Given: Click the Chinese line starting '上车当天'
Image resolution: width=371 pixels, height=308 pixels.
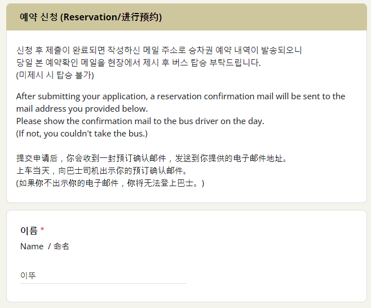Looking at the screenshot, I should point(101,170).
